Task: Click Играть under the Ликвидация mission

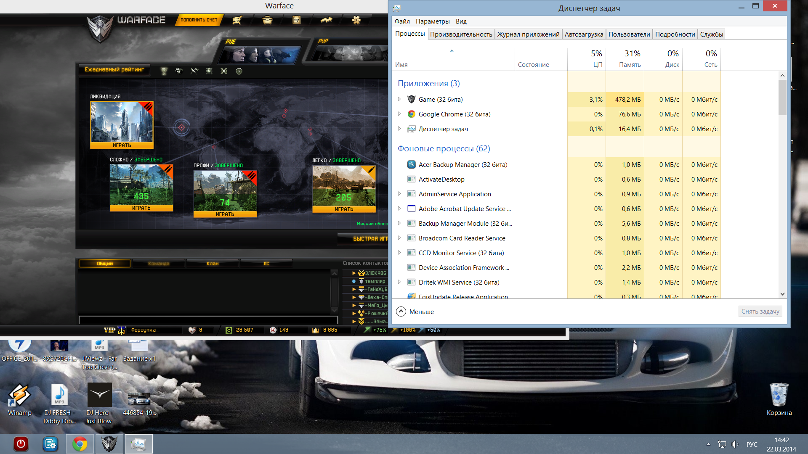Action: click(122, 145)
